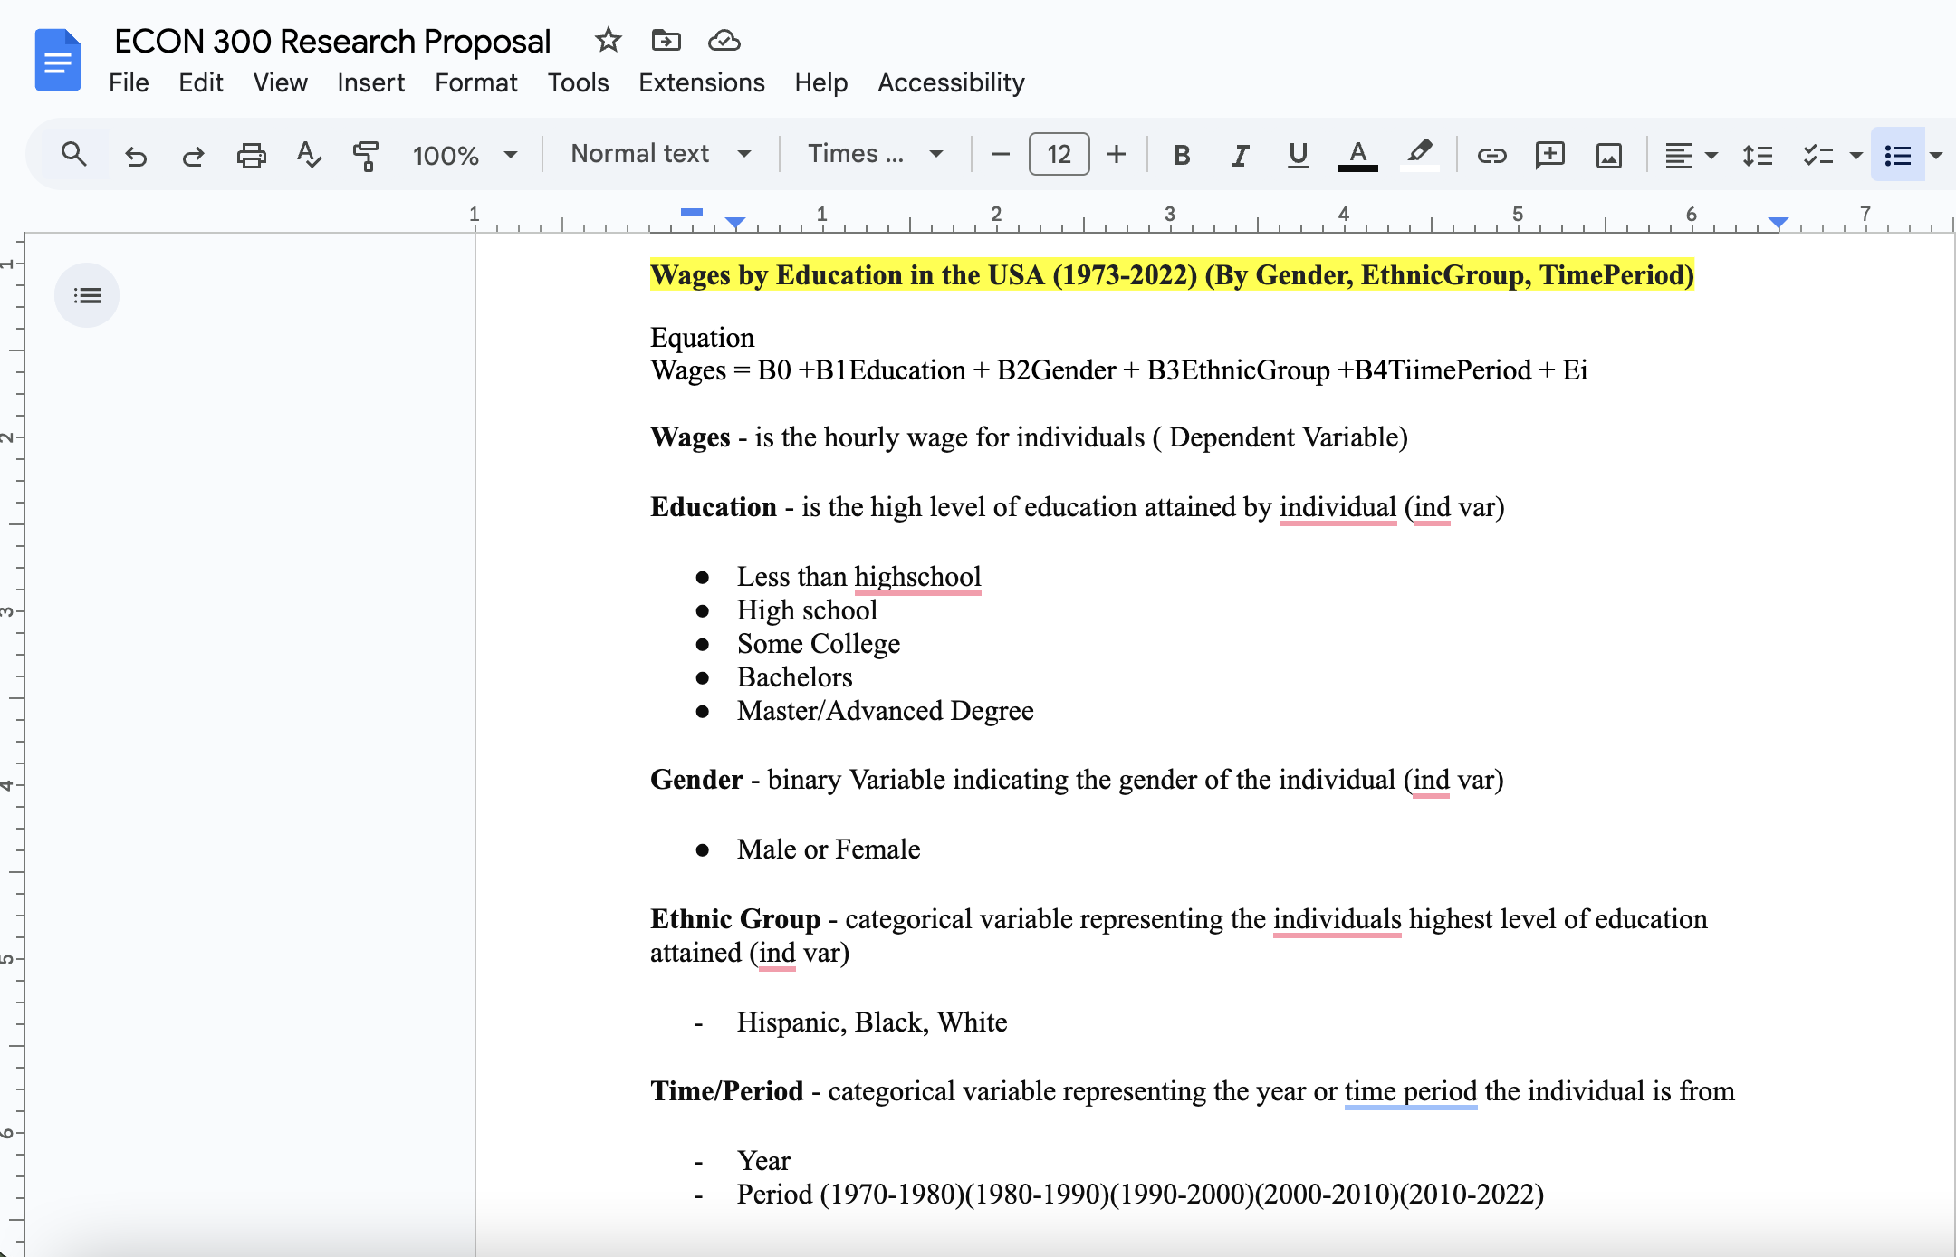Show the document outline panel
The width and height of the screenshot is (1956, 1257).
tap(87, 295)
